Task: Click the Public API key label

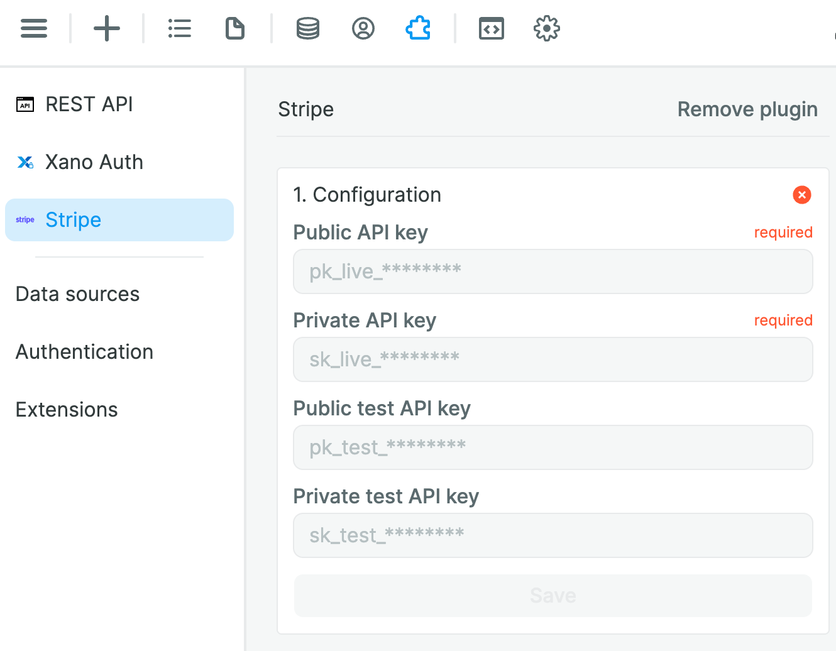Action: (361, 232)
